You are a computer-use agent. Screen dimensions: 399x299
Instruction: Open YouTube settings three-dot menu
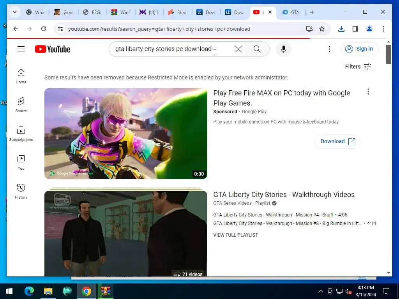330,49
